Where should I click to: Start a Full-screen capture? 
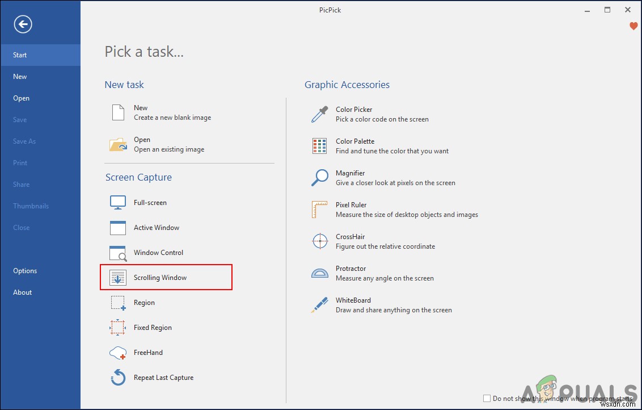point(149,202)
